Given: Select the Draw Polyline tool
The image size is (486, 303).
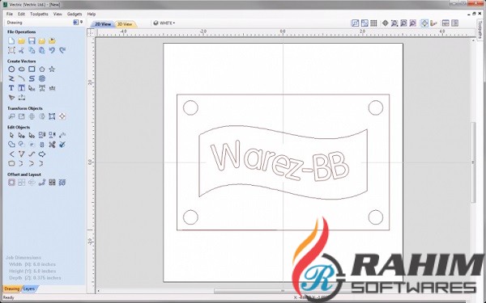Looking at the screenshot, I should (11, 78).
